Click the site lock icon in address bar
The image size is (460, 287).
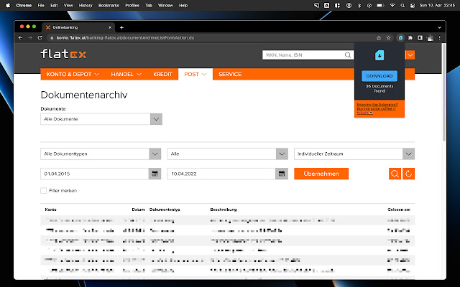tap(52, 38)
